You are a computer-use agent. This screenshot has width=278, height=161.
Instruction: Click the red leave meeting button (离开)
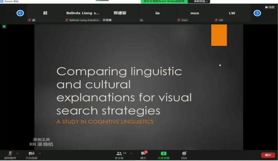pos(268,155)
